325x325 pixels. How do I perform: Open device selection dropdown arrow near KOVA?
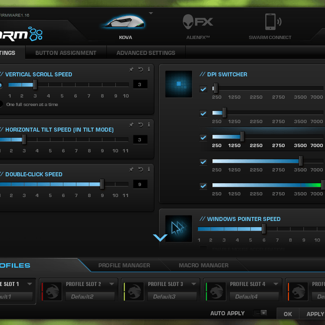click(151, 13)
